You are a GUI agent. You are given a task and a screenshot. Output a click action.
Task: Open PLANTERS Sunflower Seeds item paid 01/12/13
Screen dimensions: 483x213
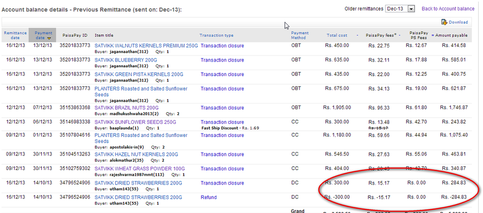coord(141,138)
